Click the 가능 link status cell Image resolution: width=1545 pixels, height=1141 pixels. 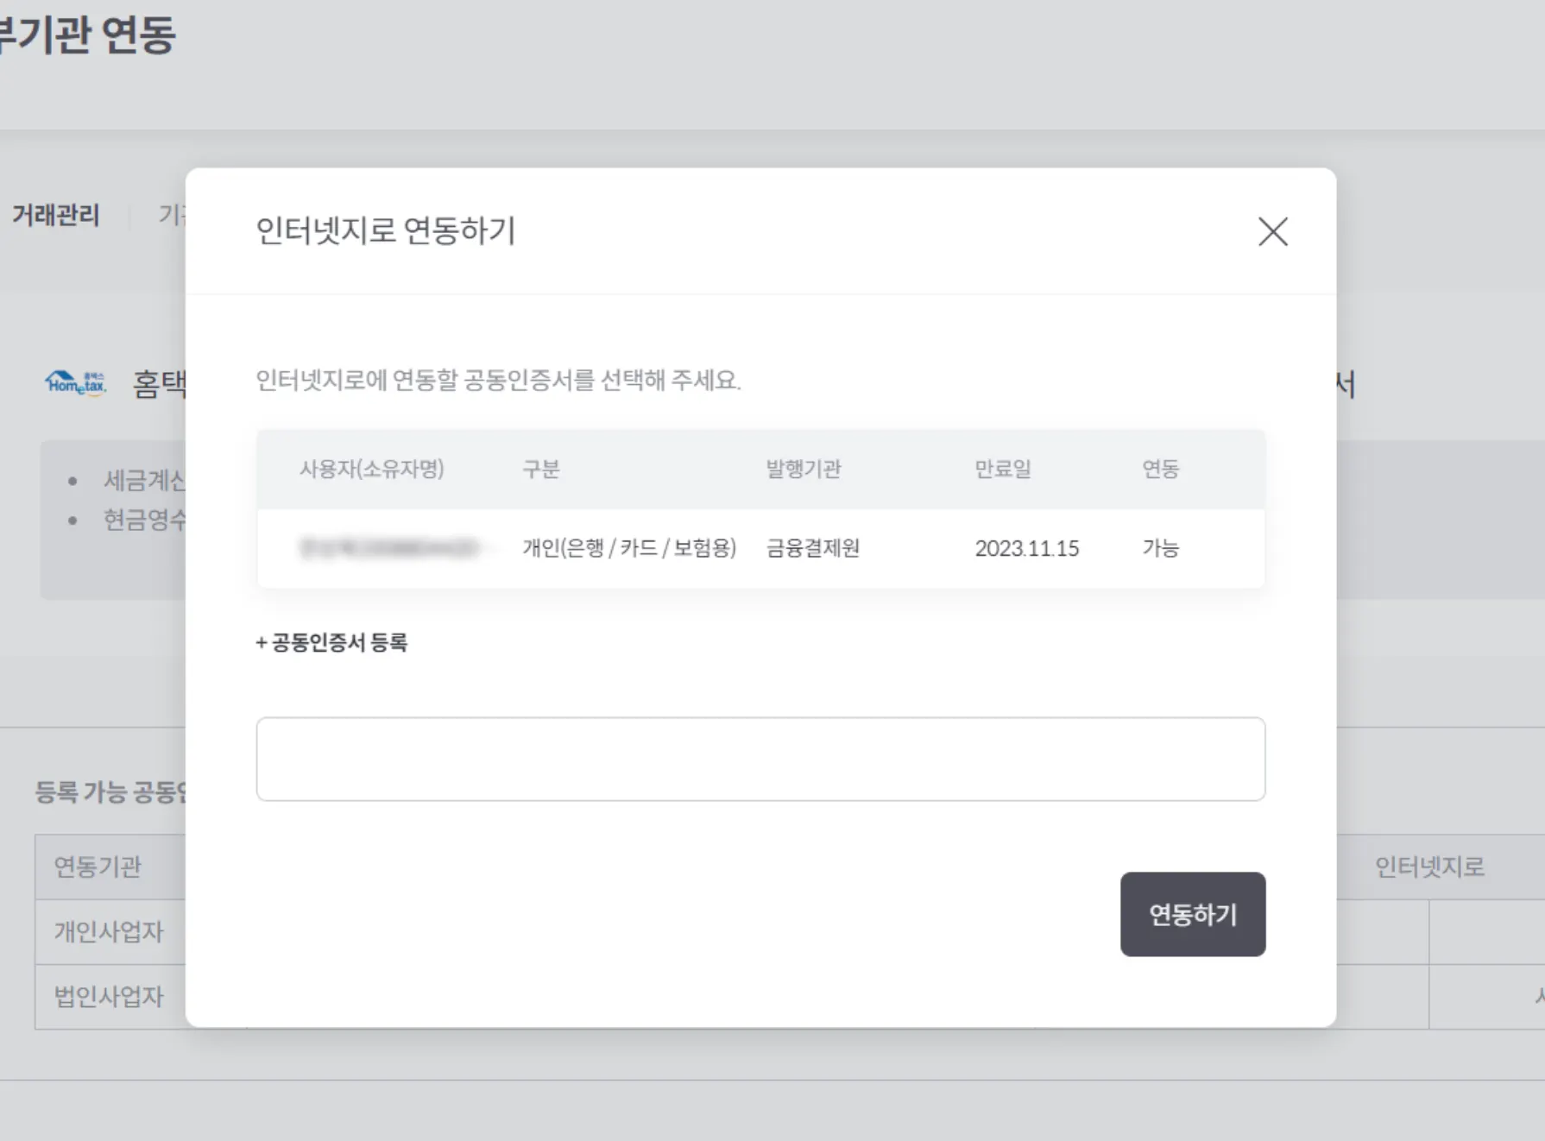coord(1160,548)
